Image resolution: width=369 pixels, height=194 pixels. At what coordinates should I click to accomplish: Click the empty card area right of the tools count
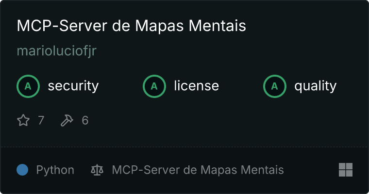click(226, 120)
